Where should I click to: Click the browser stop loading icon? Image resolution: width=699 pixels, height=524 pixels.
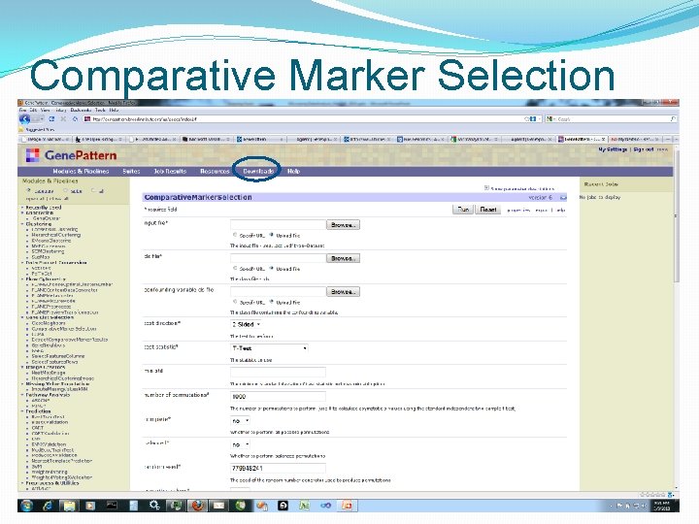(x=63, y=119)
